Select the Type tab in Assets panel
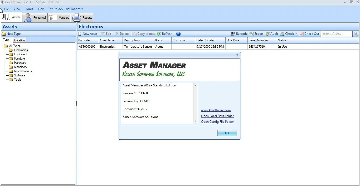The width and height of the screenshot is (360, 186). [x=6, y=40]
